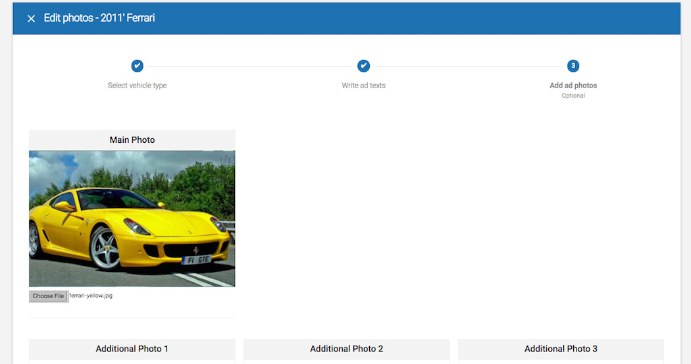The image size is (691, 364).
Task: Click the 'Edit photos - 2011' Ferrari' title
Action: tap(99, 18)
